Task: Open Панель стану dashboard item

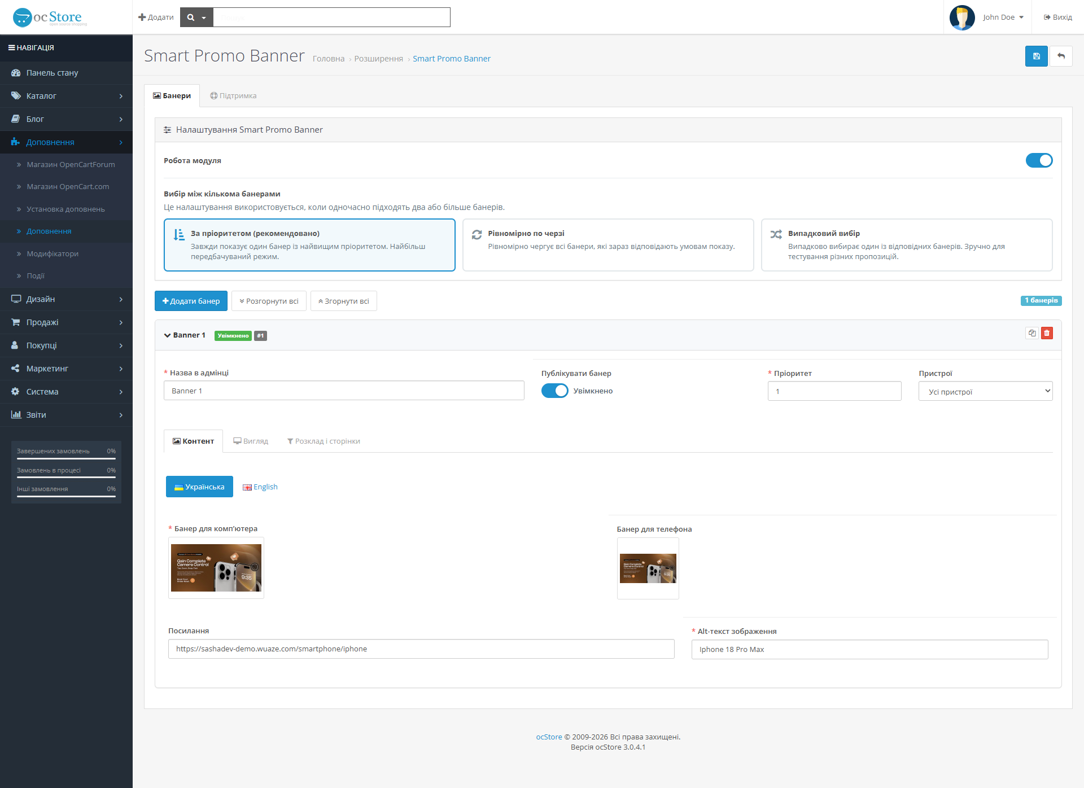Action: tap(66, 73)
